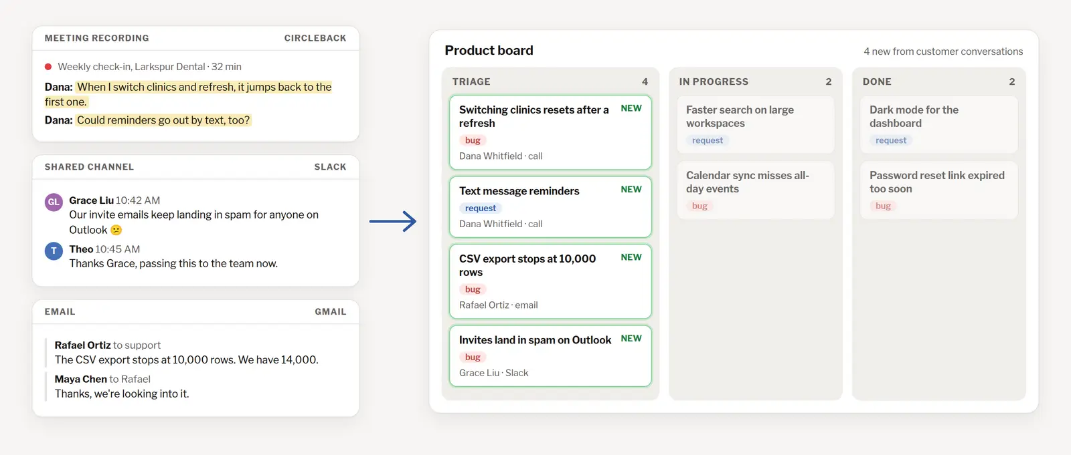This screenshot has height=455, width=1071.
Task: Click Grace's message about invite emails in spam
Action: tap(194, 222)
